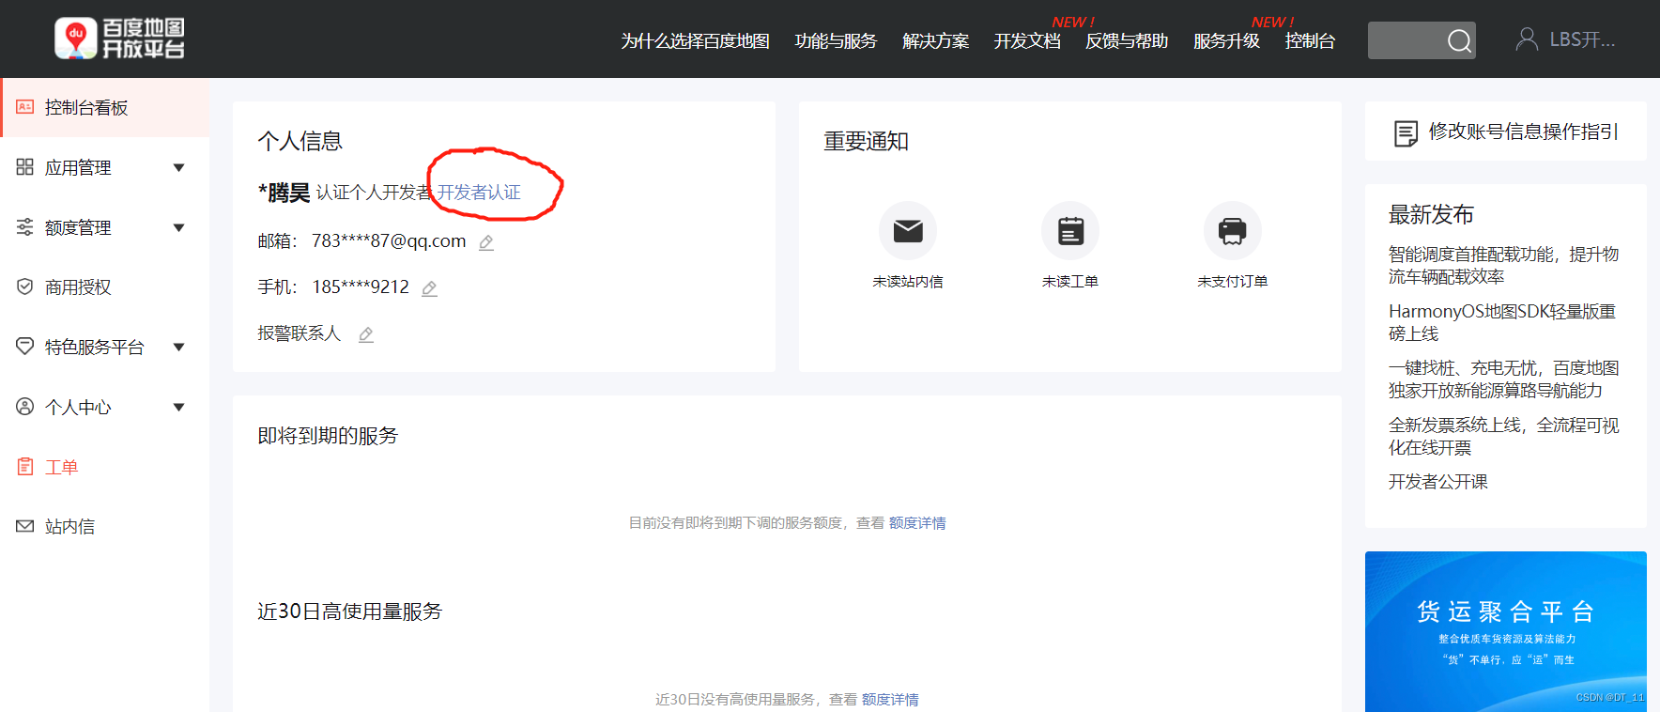The width and height of the screenshot is (1660, 712).
Task: Open unread messages envelope icon 未读站内信
Action: coord(908,230)
